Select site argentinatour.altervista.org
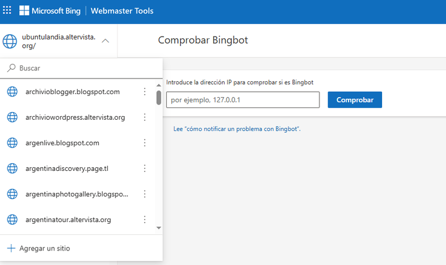446x265 pixels. (69, 220)
